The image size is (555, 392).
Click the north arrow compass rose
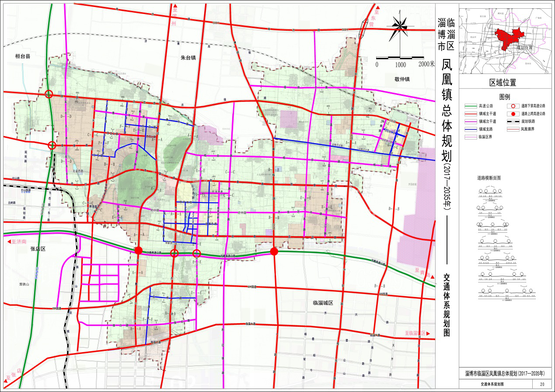[399, 27]
